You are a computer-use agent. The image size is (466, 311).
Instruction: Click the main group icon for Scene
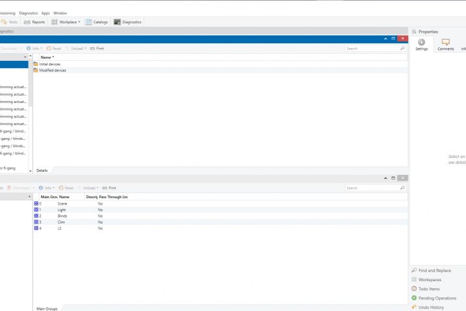tap(36, 203)
